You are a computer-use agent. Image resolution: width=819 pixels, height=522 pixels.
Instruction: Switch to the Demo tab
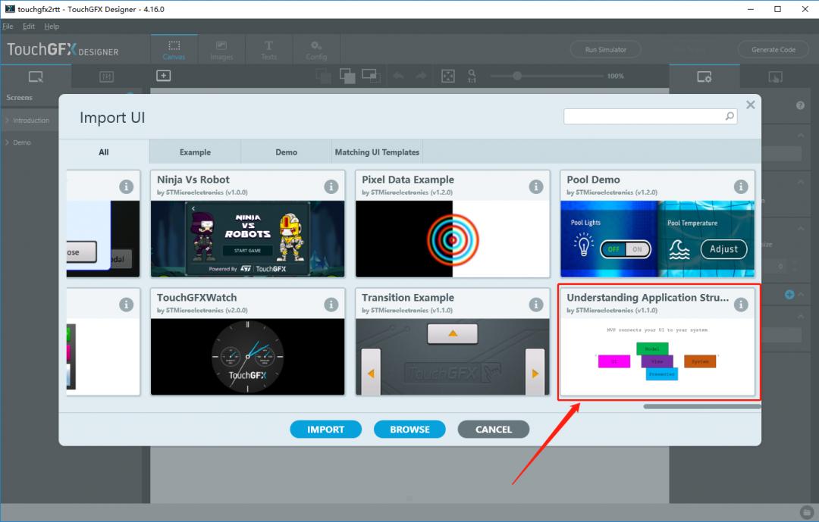coord(286,152)
